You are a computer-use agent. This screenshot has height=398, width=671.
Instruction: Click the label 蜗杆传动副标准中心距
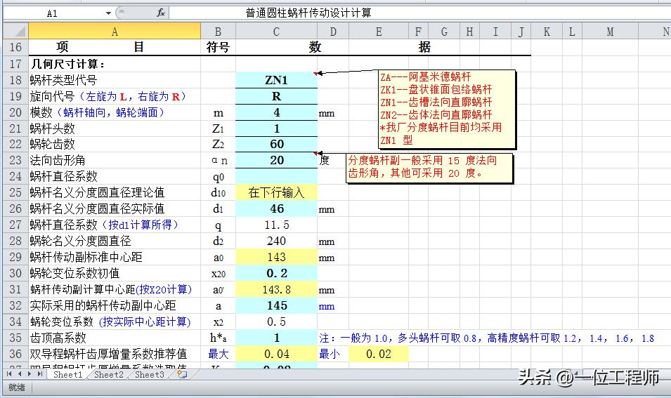pyautogui.click(x=86, y=258)
